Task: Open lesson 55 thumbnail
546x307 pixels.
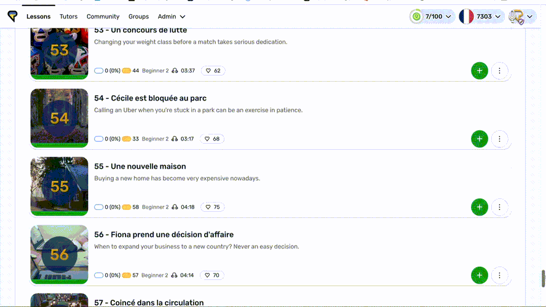Action: (59, 187)
